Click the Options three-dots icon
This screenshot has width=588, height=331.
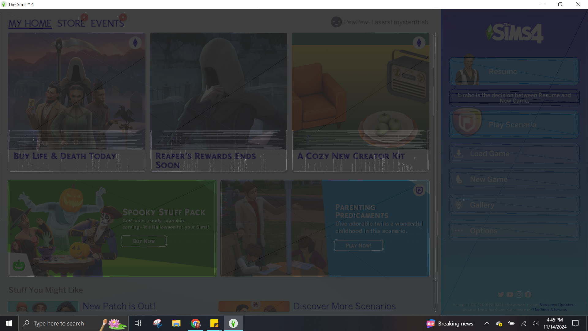coord(459,231)
